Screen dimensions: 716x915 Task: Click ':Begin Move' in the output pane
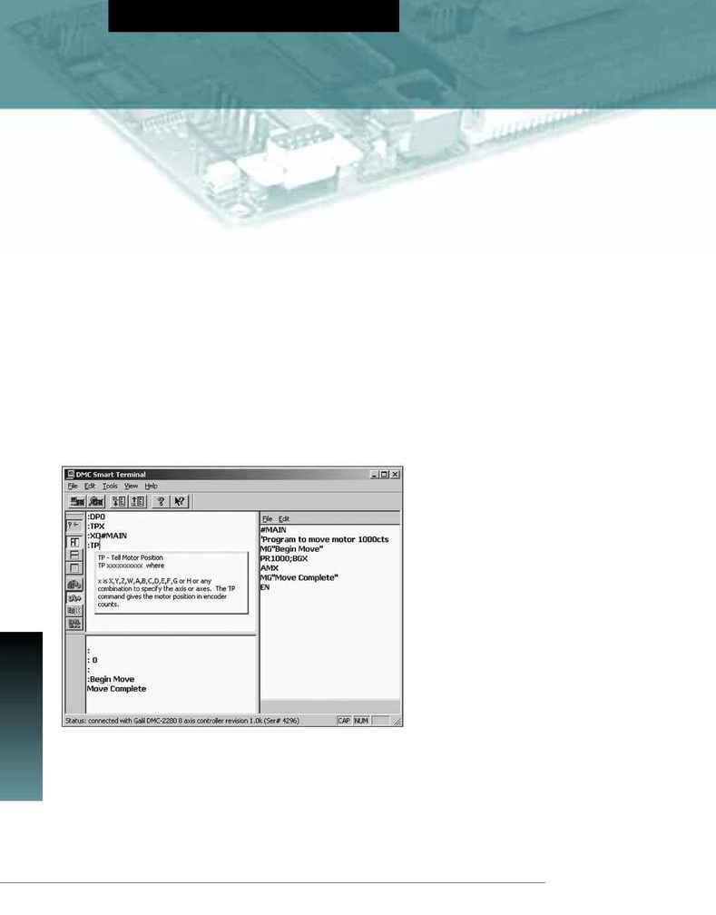coord(111,679)
